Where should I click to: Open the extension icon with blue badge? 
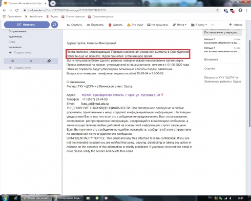click(225, 11)
